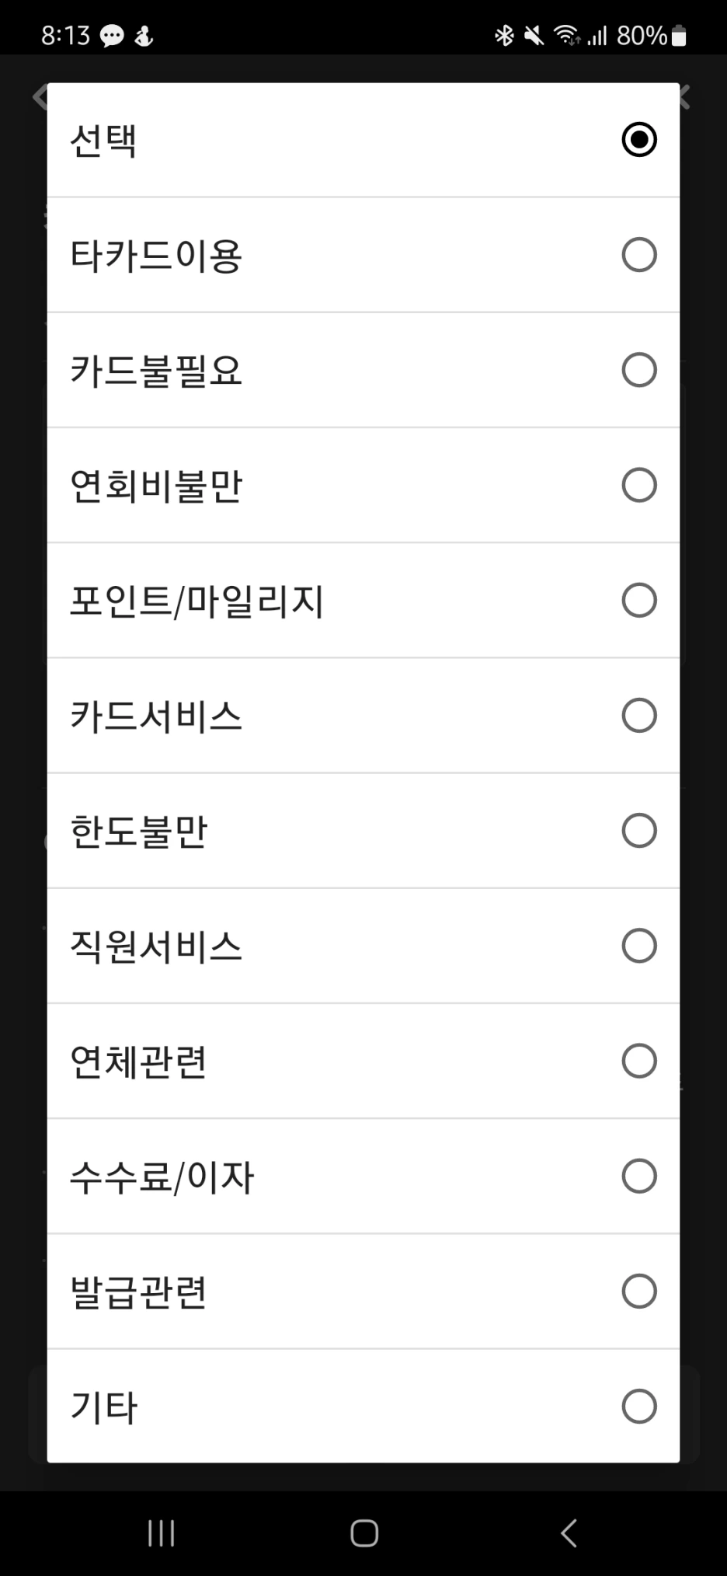Select the 카드불필요 radio button
The height and width of the screenshot is (1576, 727).
(x=638, y=370)
